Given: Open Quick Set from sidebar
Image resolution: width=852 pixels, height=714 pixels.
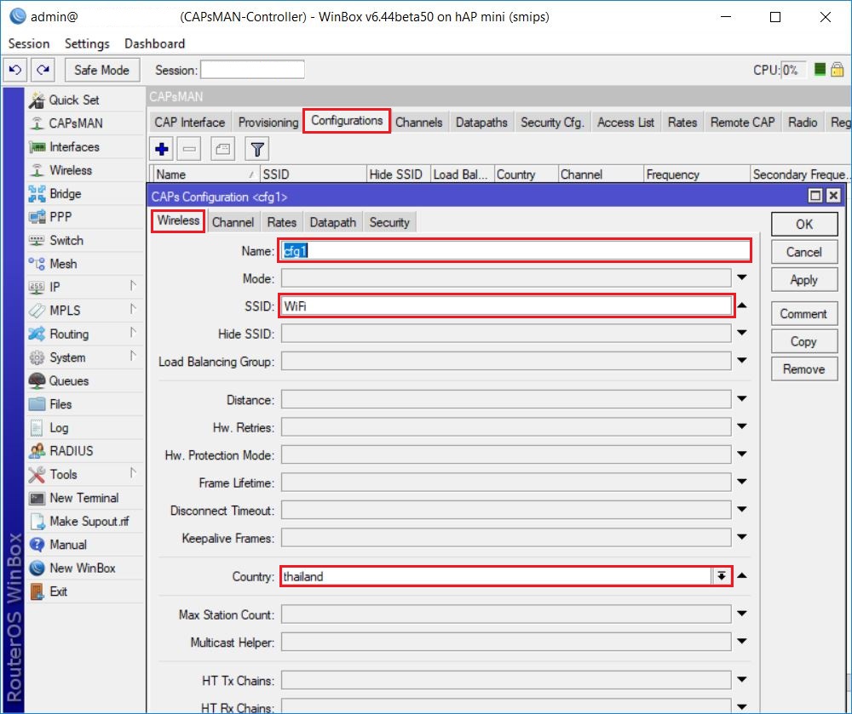Looking at the screenshot, I should [x=74, y=100].
